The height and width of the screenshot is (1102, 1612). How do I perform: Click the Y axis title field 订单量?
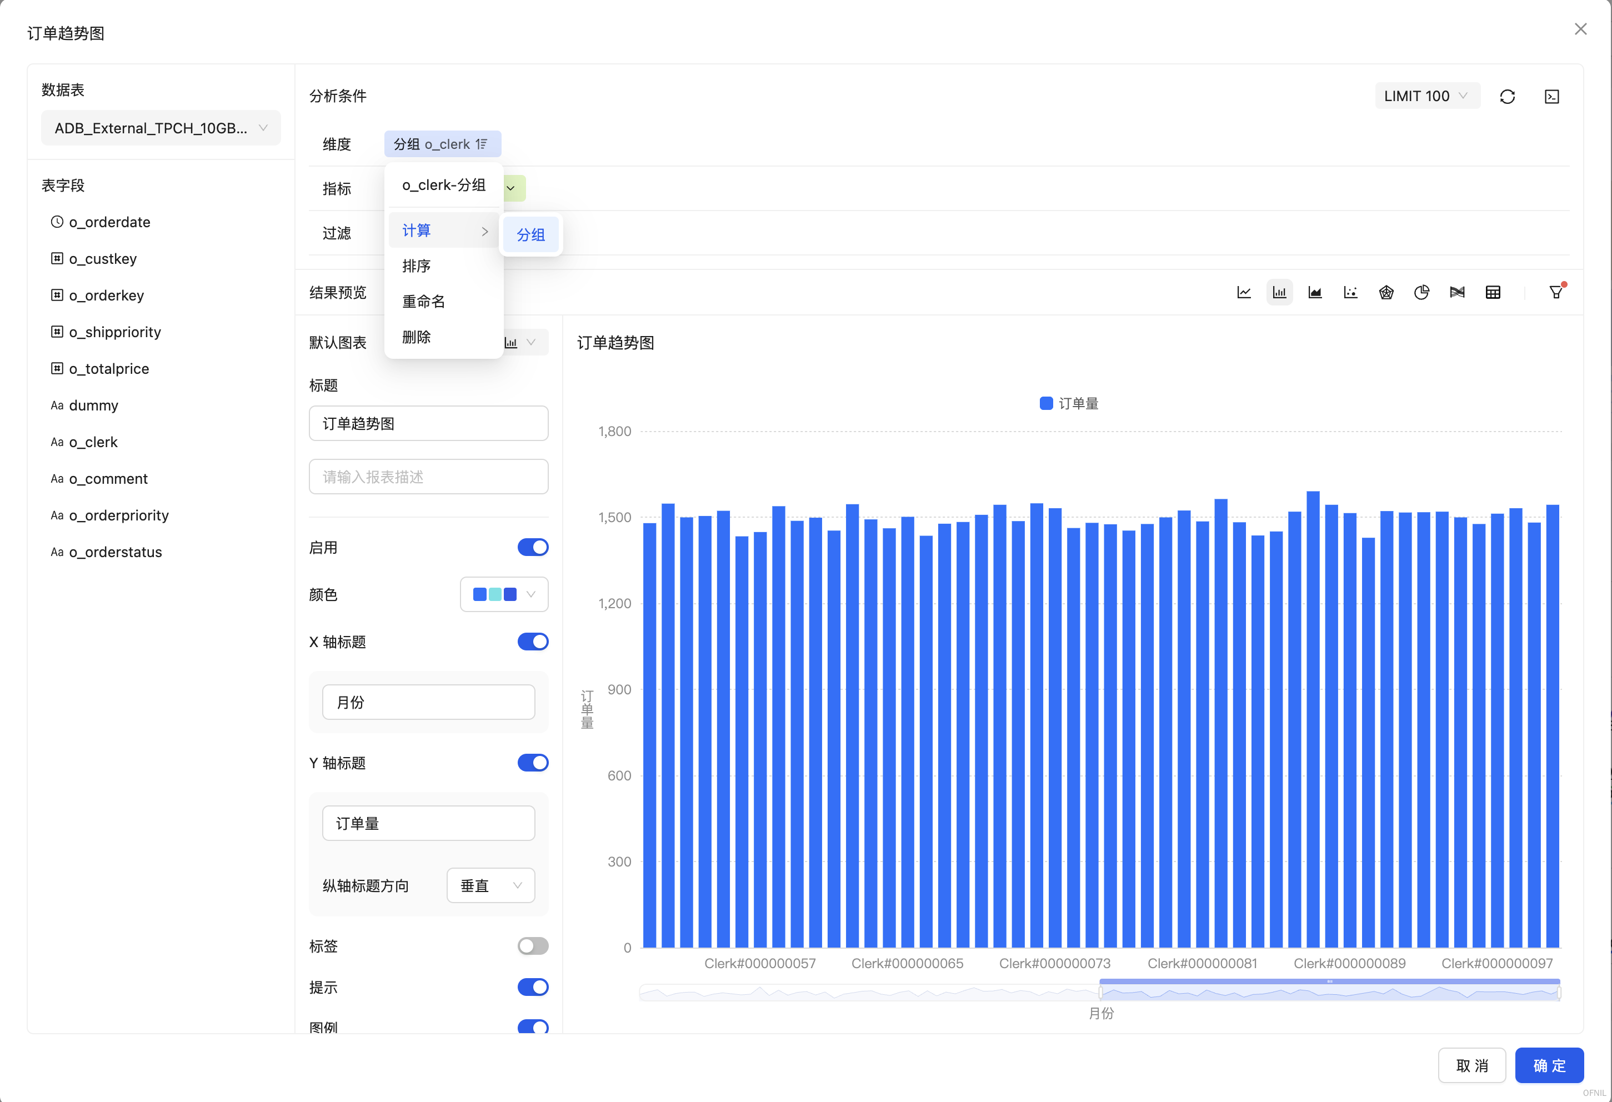429,823
